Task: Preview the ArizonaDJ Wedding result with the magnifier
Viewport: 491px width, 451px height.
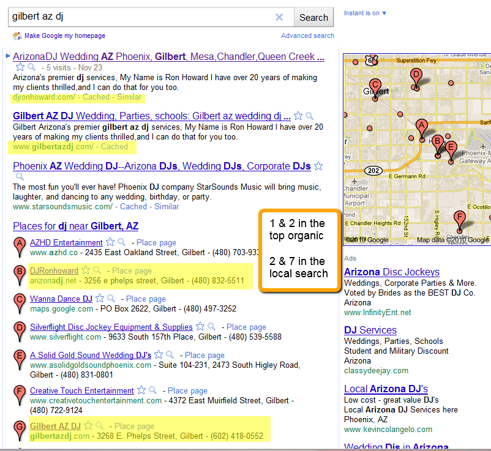Action: (x=31, y=67)
